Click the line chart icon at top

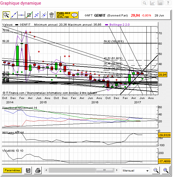pos(152,3)
